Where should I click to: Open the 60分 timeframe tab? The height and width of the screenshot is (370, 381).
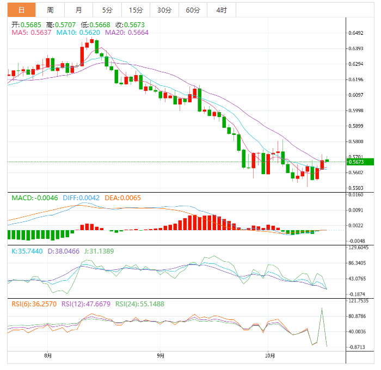[193, 10]
